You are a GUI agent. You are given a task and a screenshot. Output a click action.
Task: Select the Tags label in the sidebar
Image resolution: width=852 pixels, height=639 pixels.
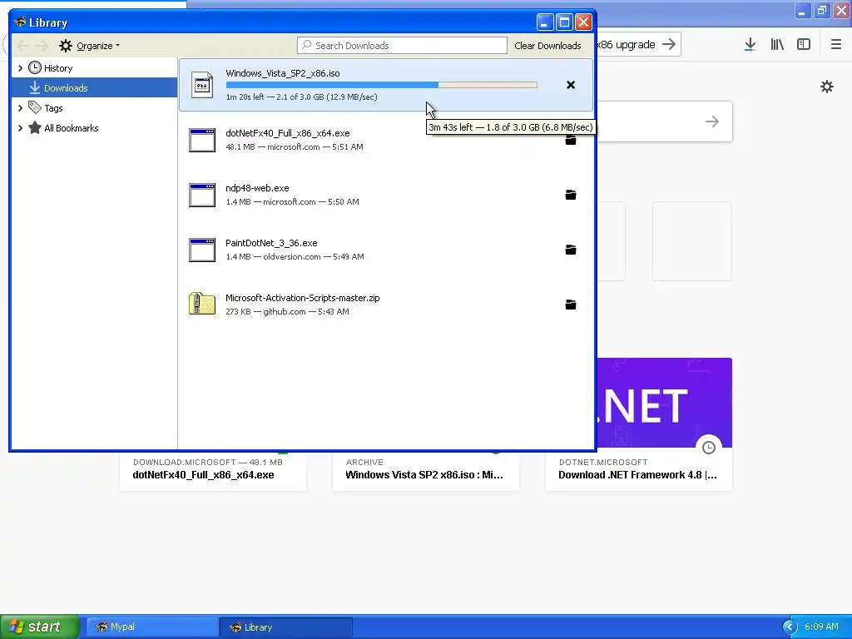click(53, 108)
